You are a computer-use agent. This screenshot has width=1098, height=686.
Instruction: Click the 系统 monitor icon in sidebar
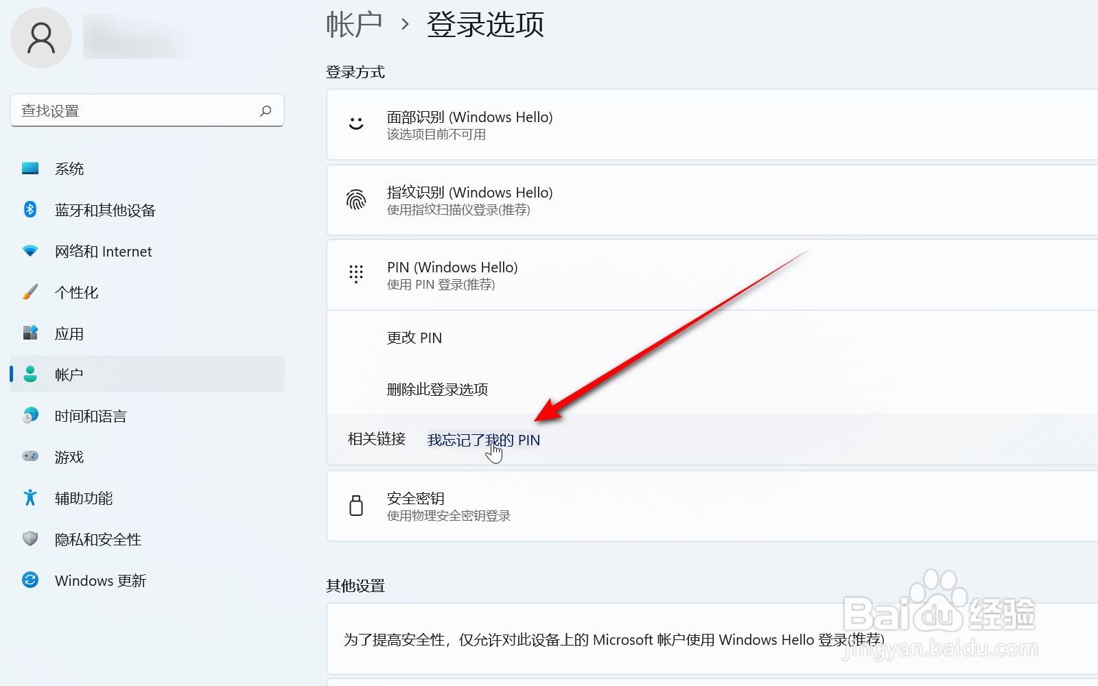(x=30, y=169)
